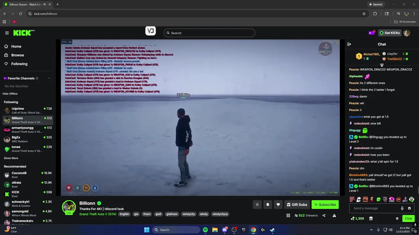Image resolution: width=419 pixels, height=235 pixels.
Task: Open the Extensions puzzle icon in Chrome
Action: click(375, 14)
